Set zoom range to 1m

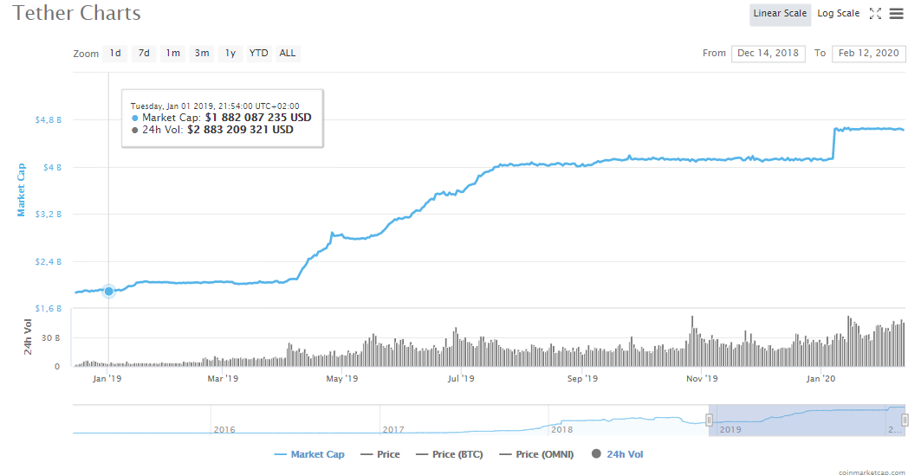[172, 54]
